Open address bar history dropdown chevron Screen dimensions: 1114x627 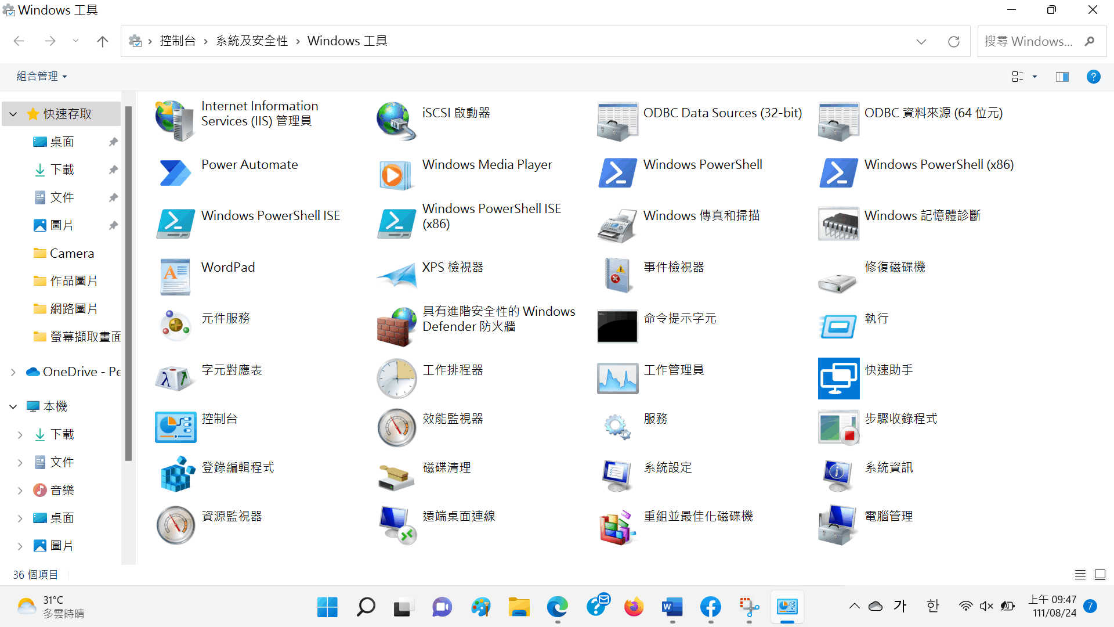(x=921, y=41)
